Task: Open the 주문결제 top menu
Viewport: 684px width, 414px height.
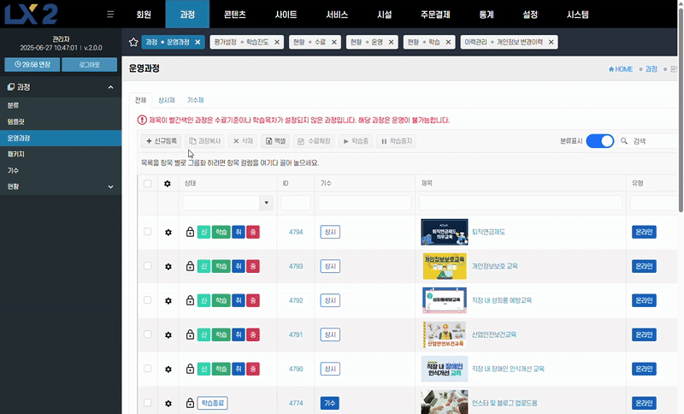Action: (435, 15)
